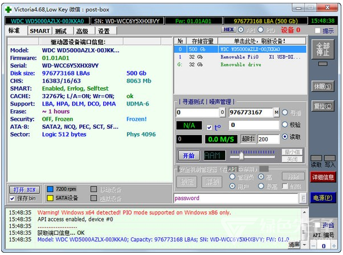Click the 休眠(S) button

click(x=323, y=86)
